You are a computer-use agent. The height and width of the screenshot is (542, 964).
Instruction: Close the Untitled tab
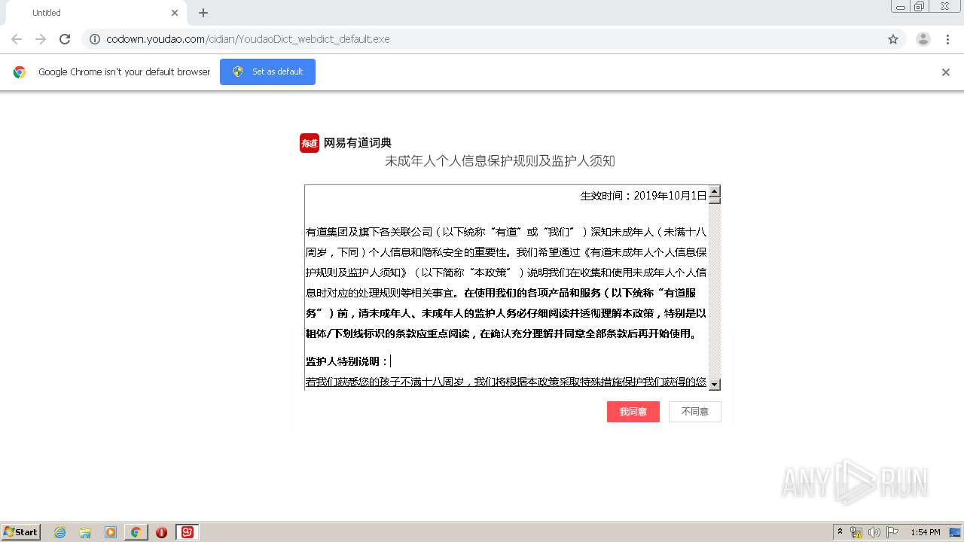175,13
